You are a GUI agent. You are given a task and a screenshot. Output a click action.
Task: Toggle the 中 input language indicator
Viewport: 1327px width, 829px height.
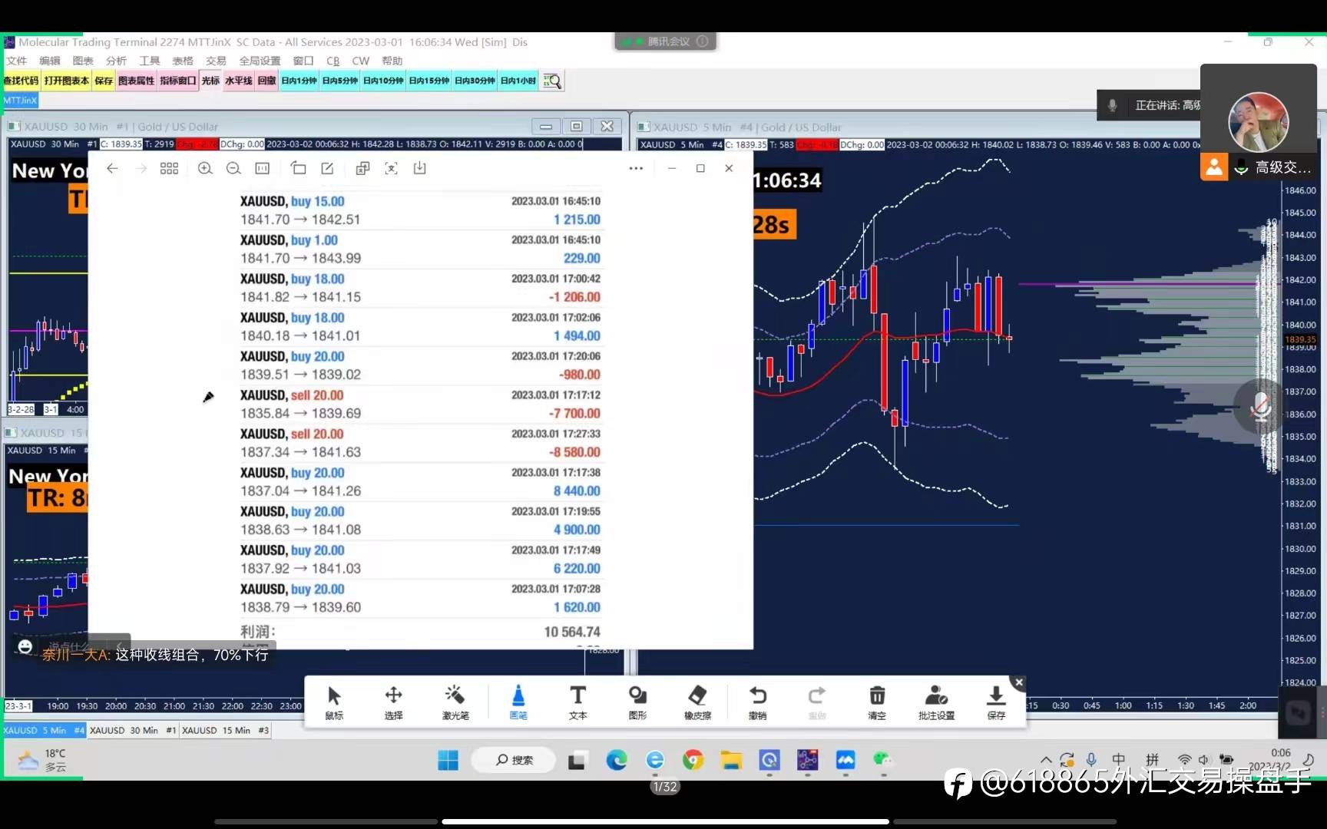pyautogui.click(x=1119, y=760)
